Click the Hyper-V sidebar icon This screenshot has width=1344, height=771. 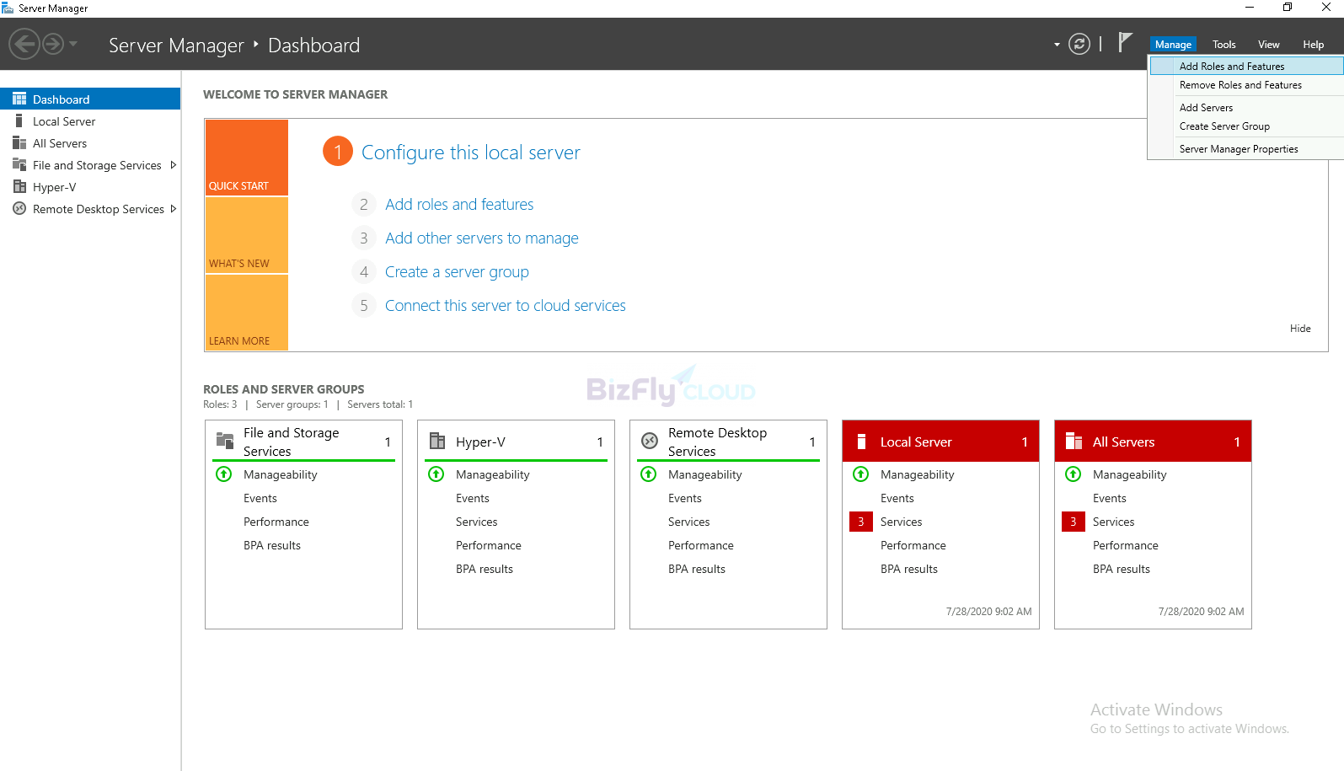[19, 186]
